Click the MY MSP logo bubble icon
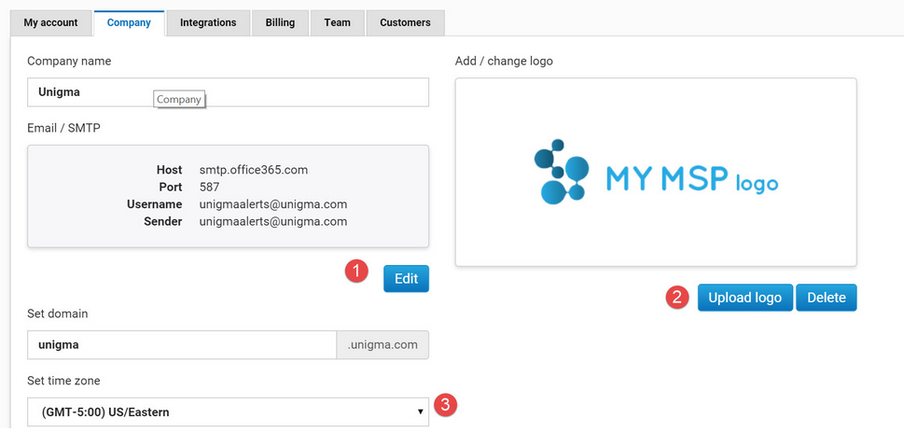The height and width of the screenshot is (432, 904). click(562, 172)
